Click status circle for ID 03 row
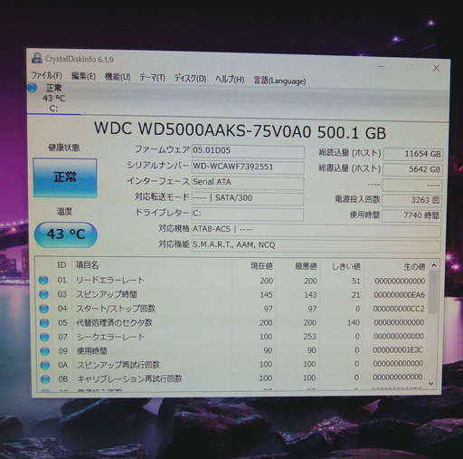This screenshot has width=463, height=459. click(43, 294)
